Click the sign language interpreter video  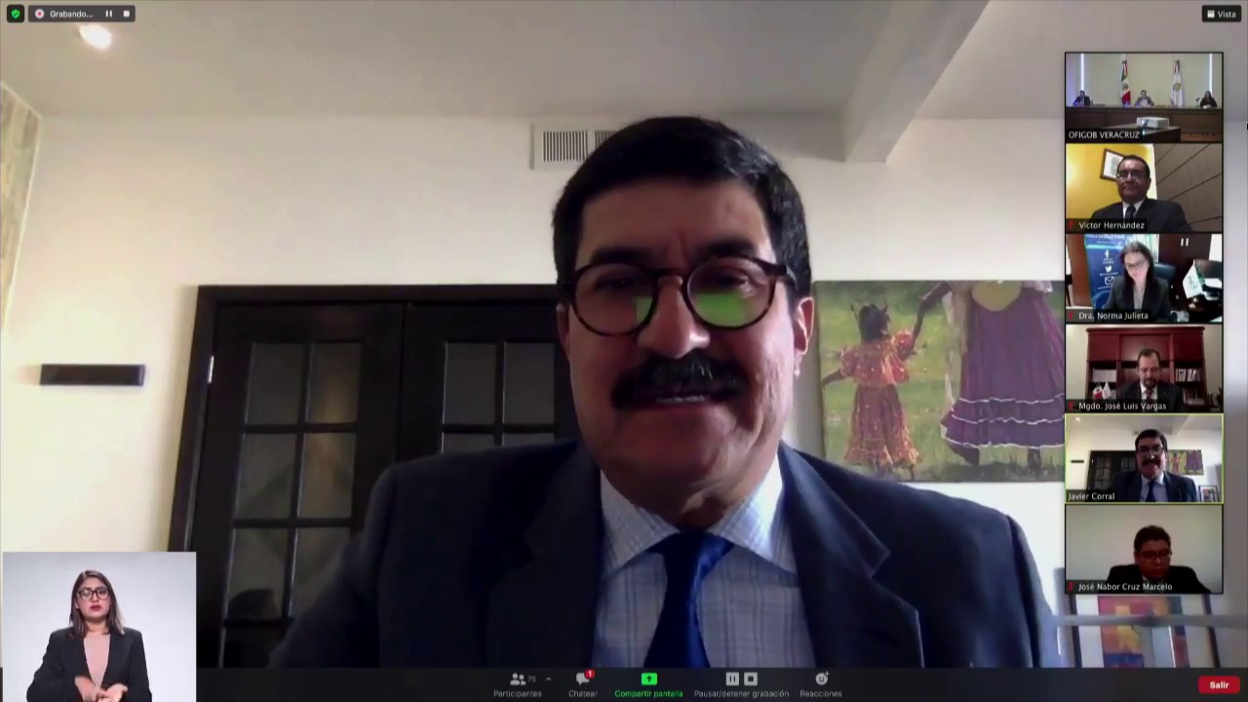coord(97,626)
